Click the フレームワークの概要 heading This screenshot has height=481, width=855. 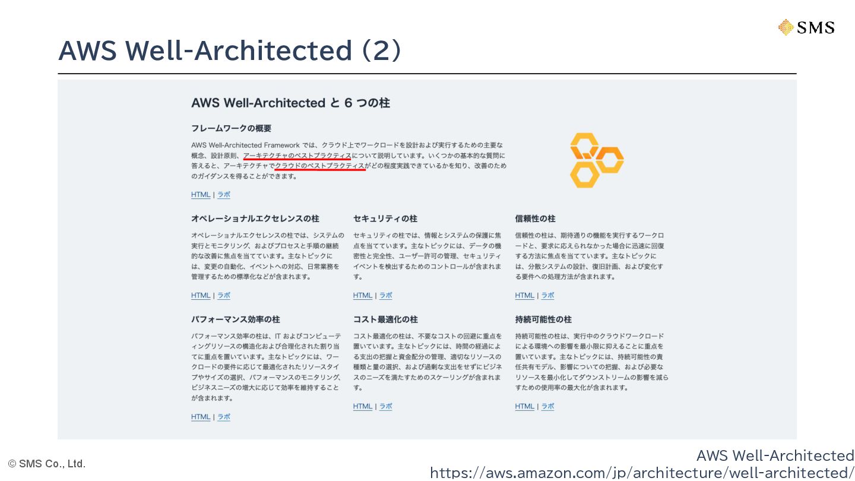click(x=232, y=128)
